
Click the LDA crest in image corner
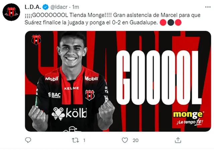[x=36, y=40]
